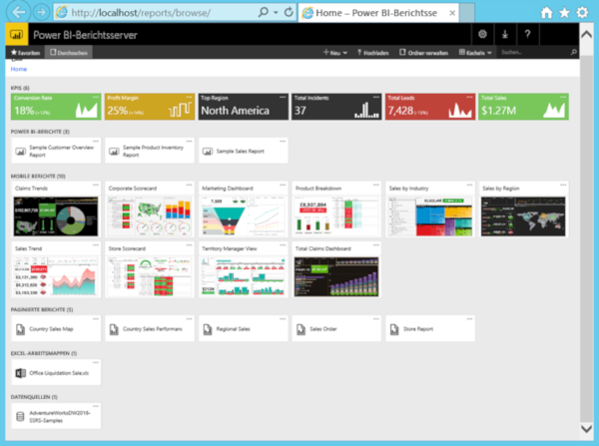Open the Country Sales Performance report

pyautogui.click(x=150, y=328)
